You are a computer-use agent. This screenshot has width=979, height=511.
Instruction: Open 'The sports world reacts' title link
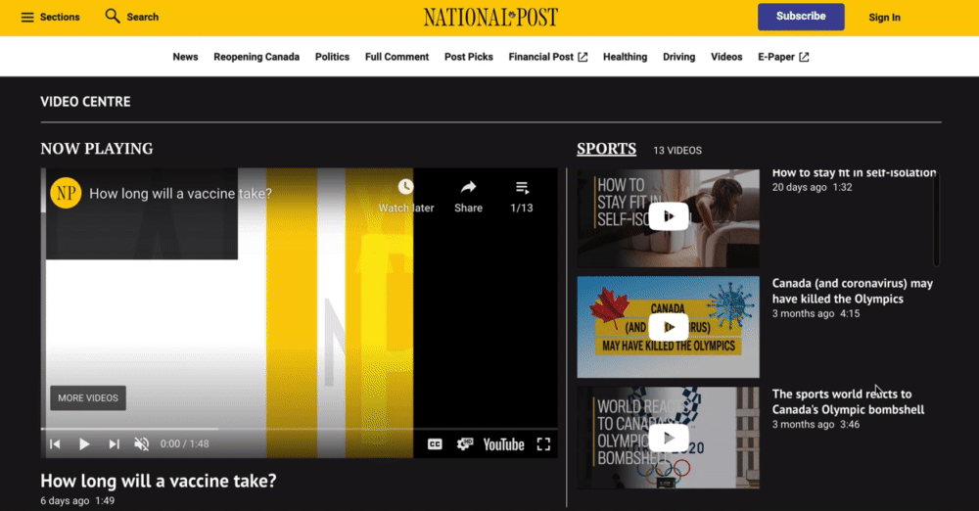[848, 401]
